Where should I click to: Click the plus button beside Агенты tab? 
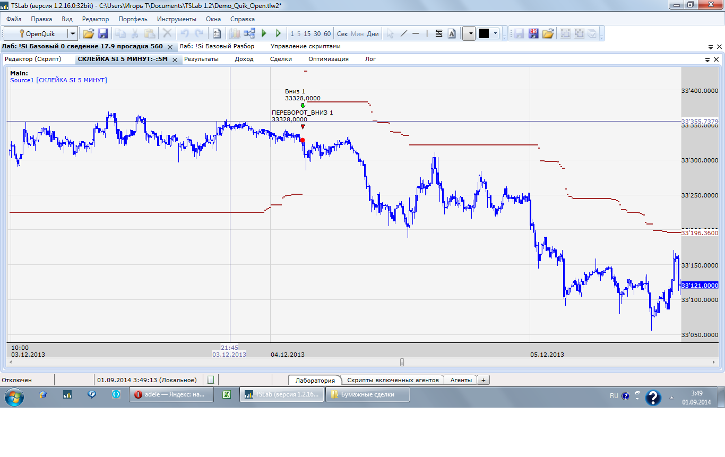point(483,380)
